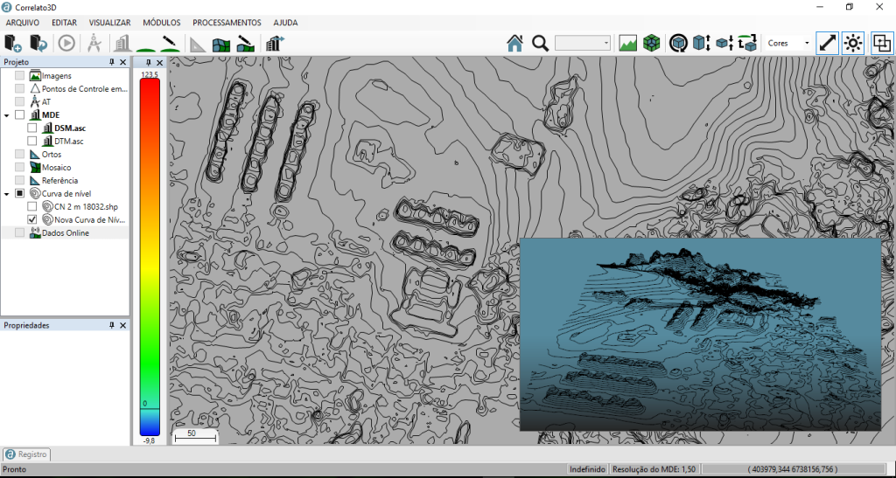Collapse the MDE tree node
The width and height of the screenshot is (896, 478).
tap(7, 115)
